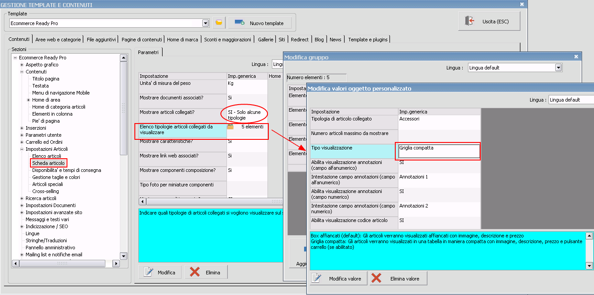
Task: Select Titolo pagina in the tree
Action: click(x=46, y=79)
